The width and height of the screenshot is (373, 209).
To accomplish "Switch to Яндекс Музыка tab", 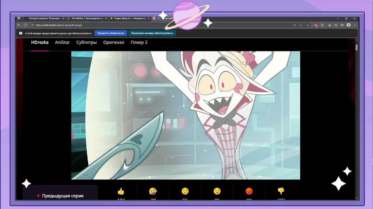I will click(x=130, y=18).
